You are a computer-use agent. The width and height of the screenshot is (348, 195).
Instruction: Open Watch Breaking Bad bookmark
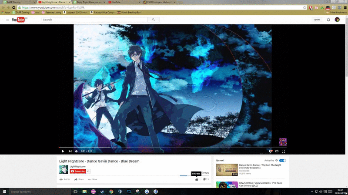click(x=129, y=13)
